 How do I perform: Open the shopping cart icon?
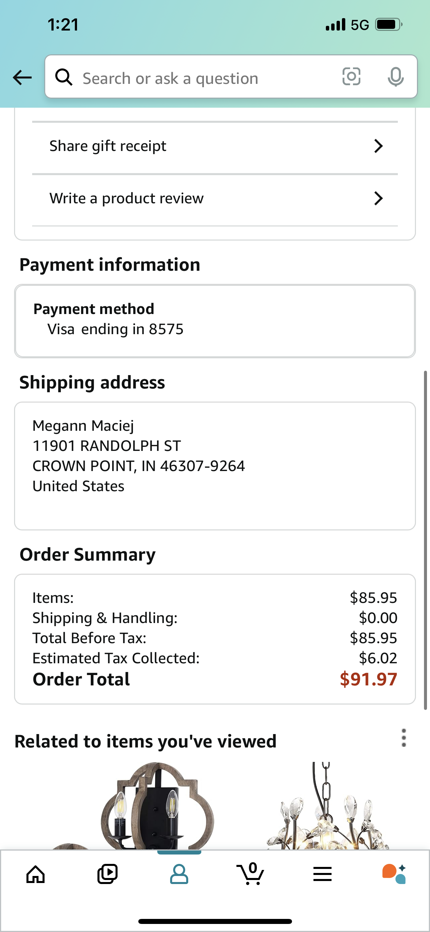click(250, 873)
